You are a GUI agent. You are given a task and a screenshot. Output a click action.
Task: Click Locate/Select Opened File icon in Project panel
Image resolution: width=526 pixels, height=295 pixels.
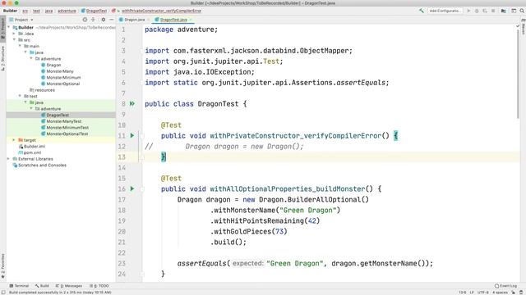click(x=85, y=20)
